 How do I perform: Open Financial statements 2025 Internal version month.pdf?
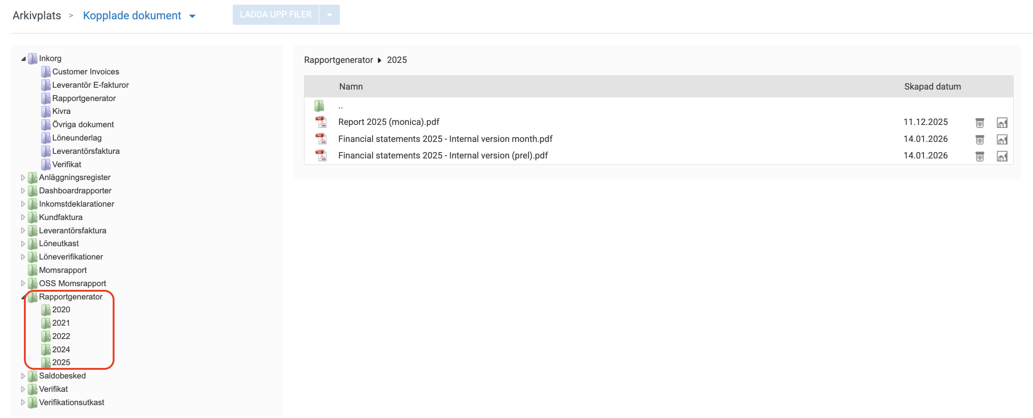coord(445,139)
